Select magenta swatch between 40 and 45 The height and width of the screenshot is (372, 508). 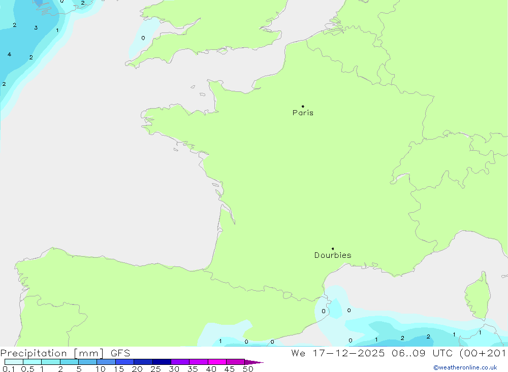click(217, 362)
